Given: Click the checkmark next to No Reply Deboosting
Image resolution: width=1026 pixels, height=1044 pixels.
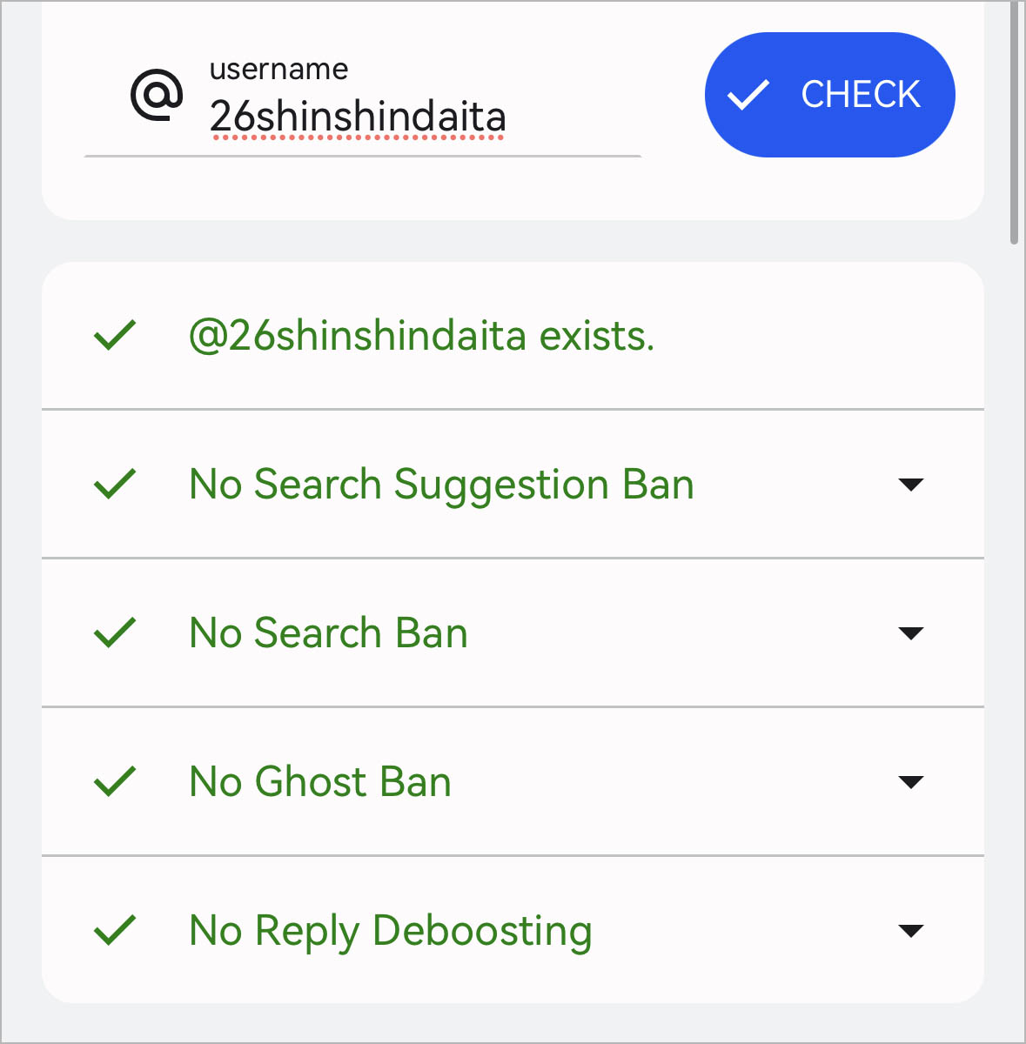Looking at the screenshot, I should (115, 931).
